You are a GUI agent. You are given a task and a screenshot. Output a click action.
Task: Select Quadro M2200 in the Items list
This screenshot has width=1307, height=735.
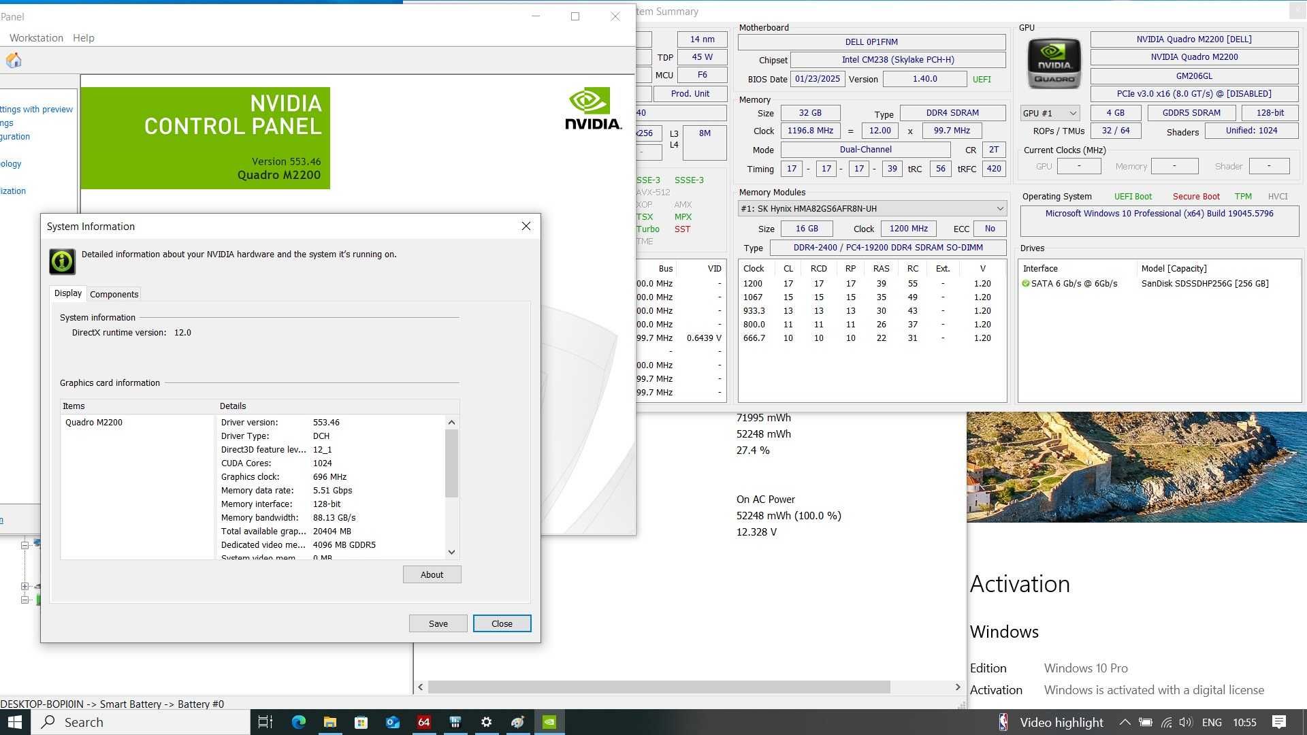(x=94, y=423)
